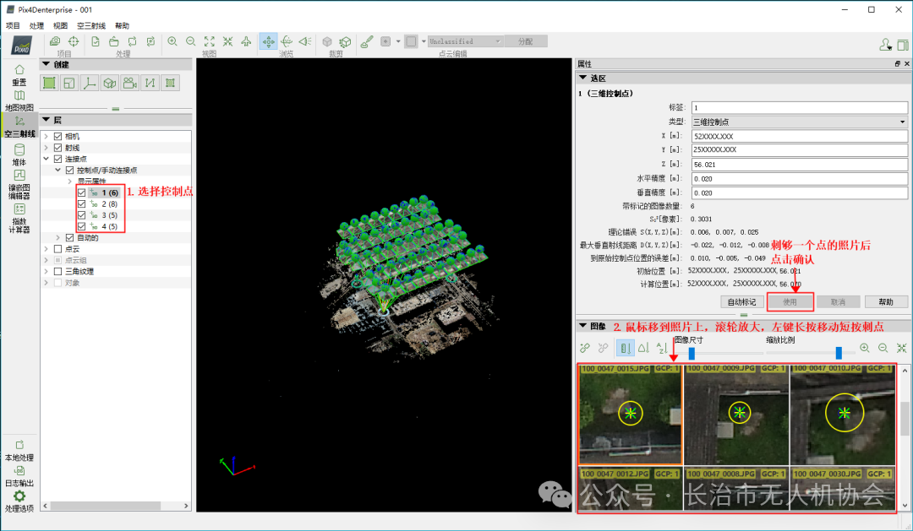The image size is (913, 531).
Task: Click the 自动标记 button
Action: (x=742, y=302)
